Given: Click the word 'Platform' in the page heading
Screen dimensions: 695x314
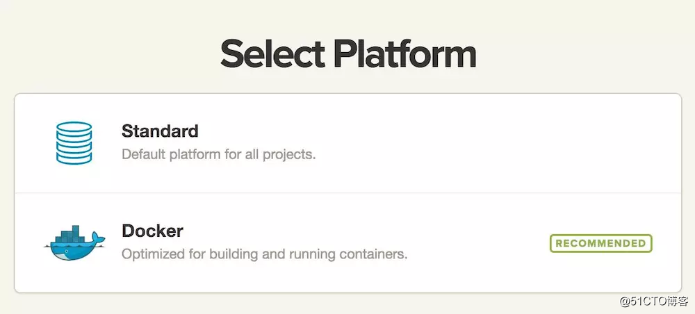Looking at the screenshot, I should [404, 54].
